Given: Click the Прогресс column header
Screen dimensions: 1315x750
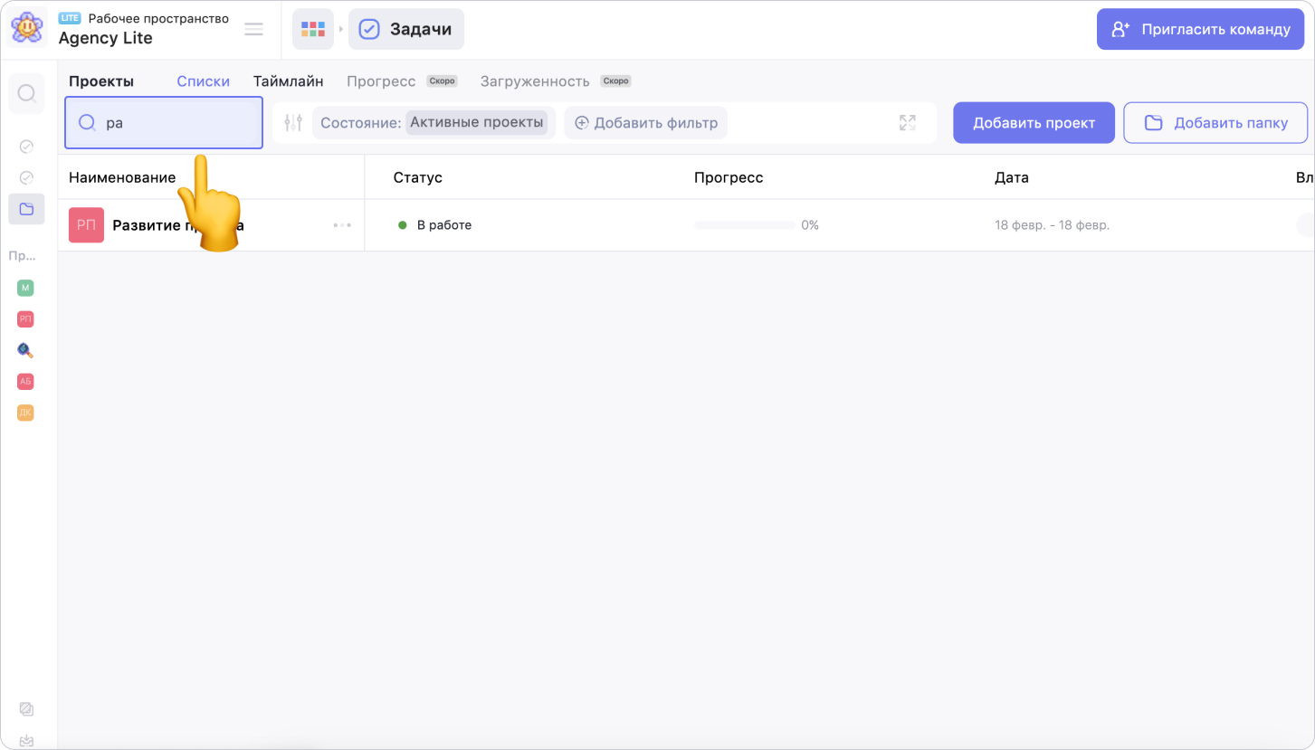Looking at the screenshot, I should pyautogui.click(x=729, y=177).
